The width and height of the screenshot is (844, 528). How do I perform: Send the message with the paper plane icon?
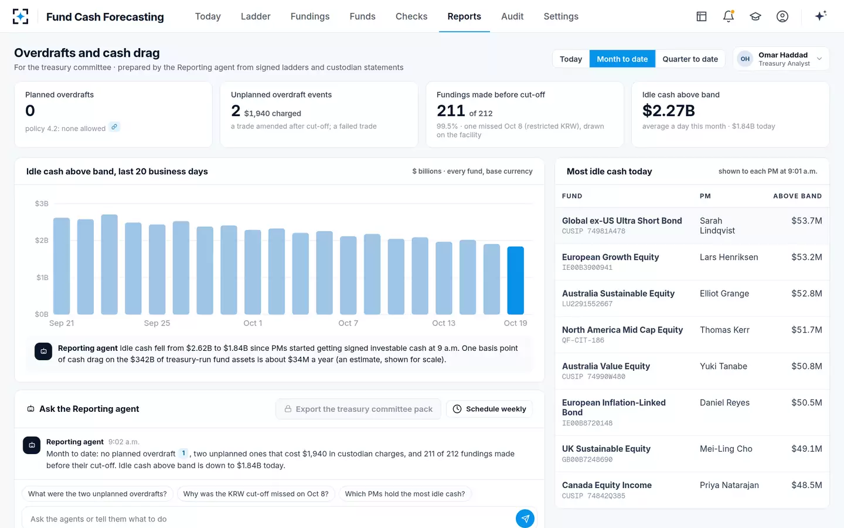(x=525, y=519)
